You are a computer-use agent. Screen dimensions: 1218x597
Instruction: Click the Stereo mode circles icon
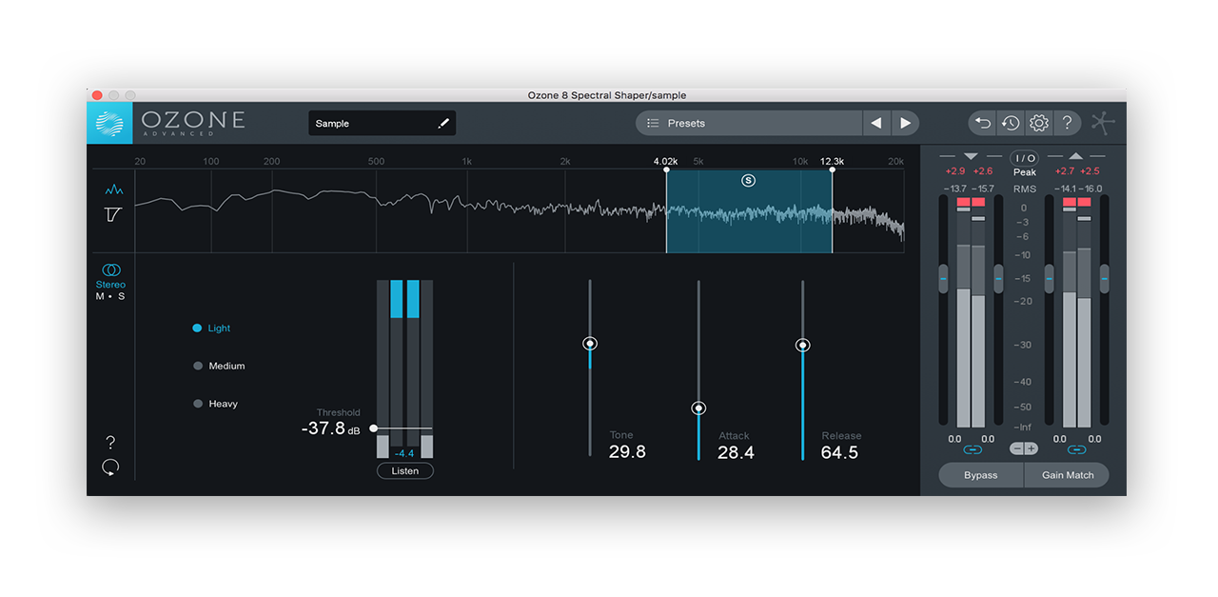point(110,270)
